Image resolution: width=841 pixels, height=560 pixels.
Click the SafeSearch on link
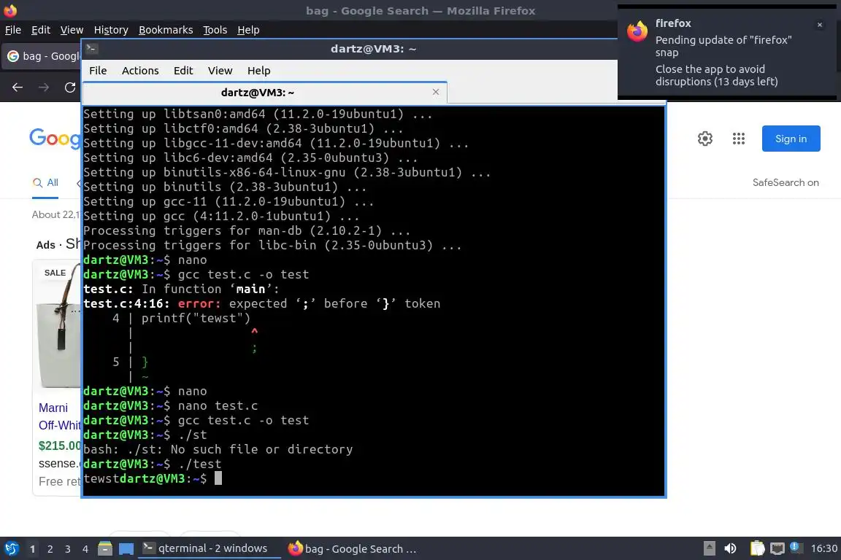tap(786, 183)
